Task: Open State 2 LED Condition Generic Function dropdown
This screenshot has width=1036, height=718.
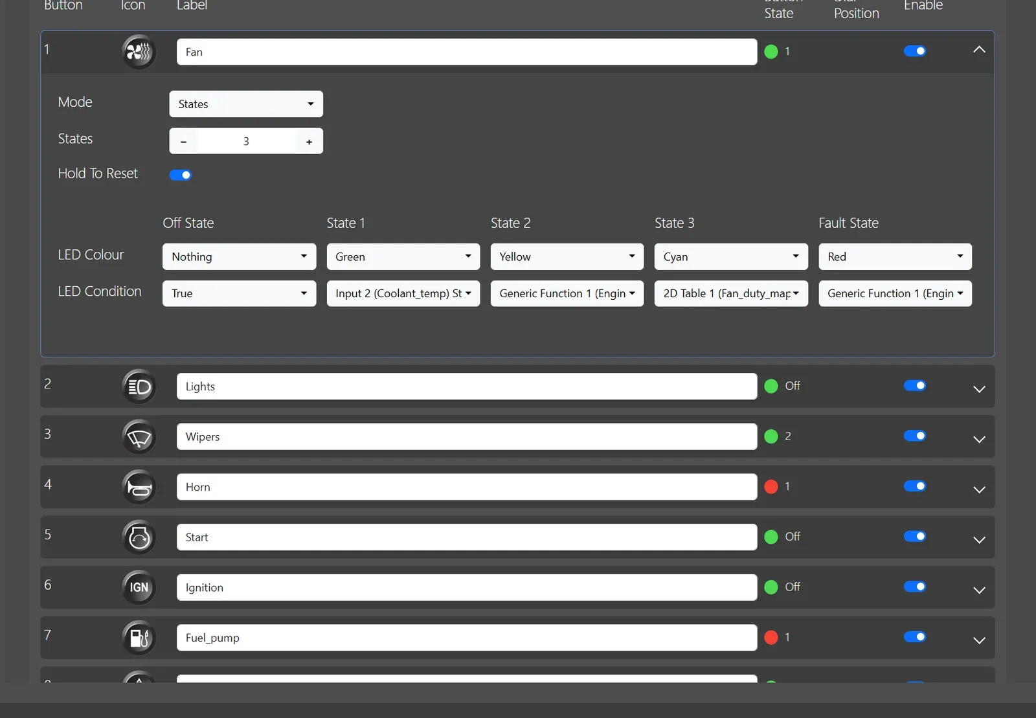Action: tap(567, 293)
